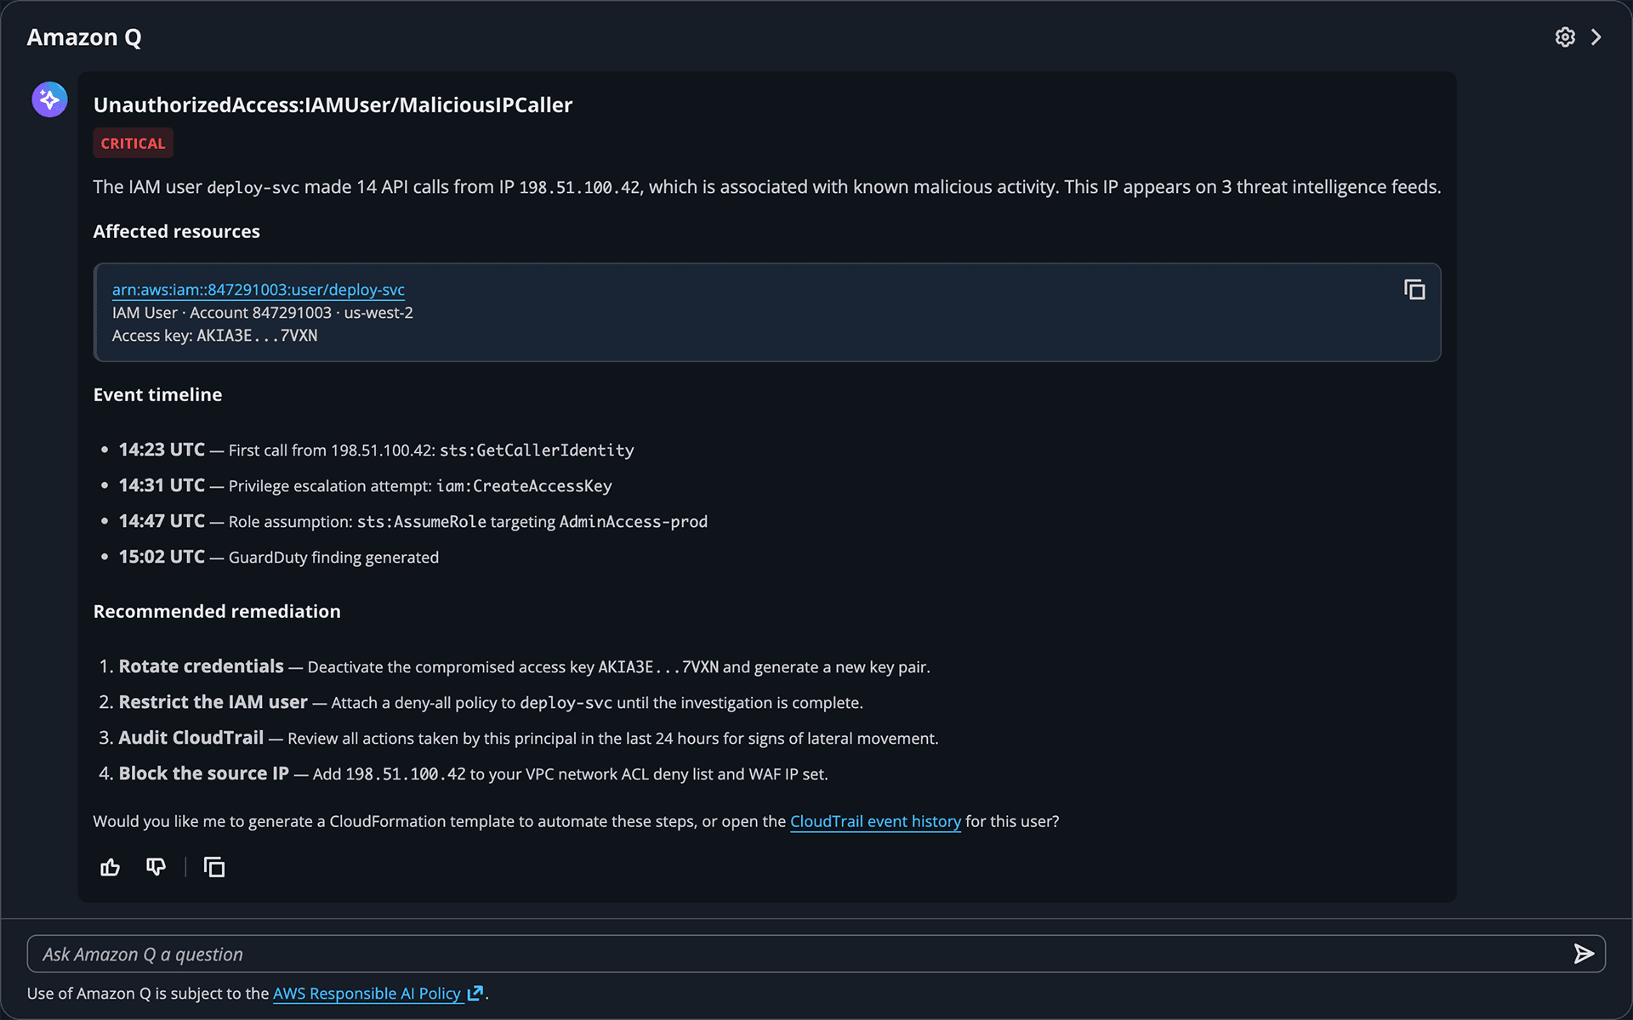
Task: Give thumbs up feedback on the response
Action: (110, 867)
